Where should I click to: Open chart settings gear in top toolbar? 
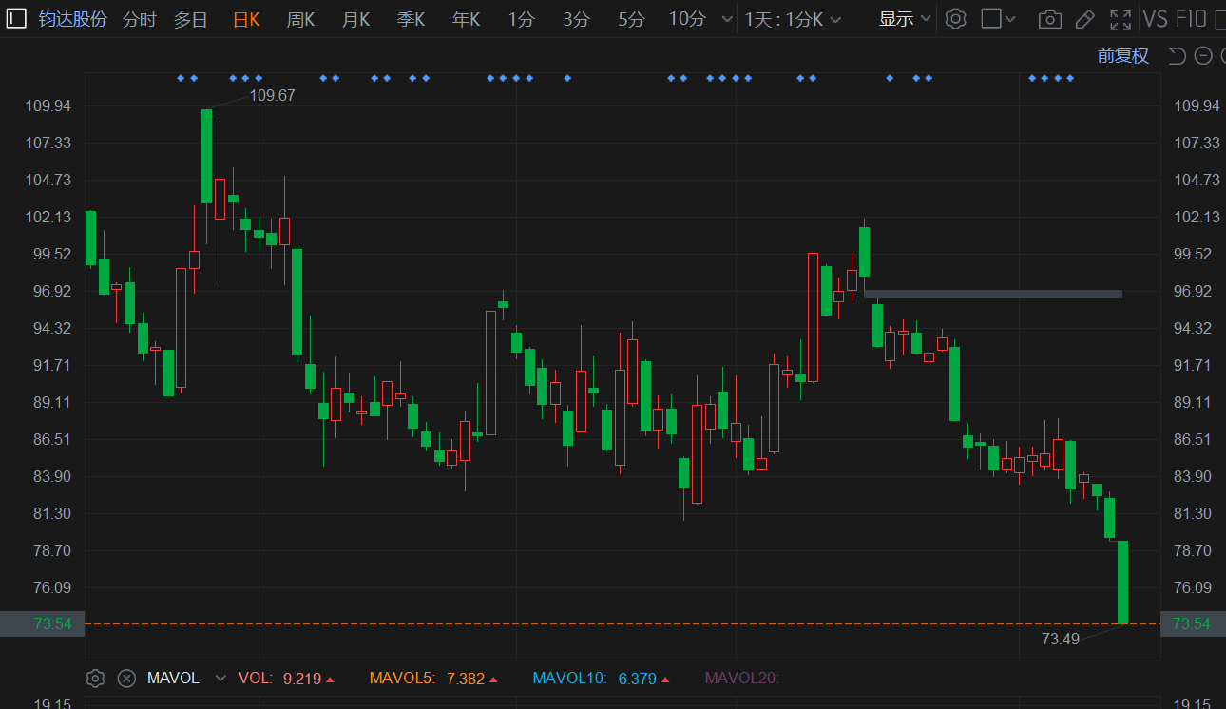(956, 19)
